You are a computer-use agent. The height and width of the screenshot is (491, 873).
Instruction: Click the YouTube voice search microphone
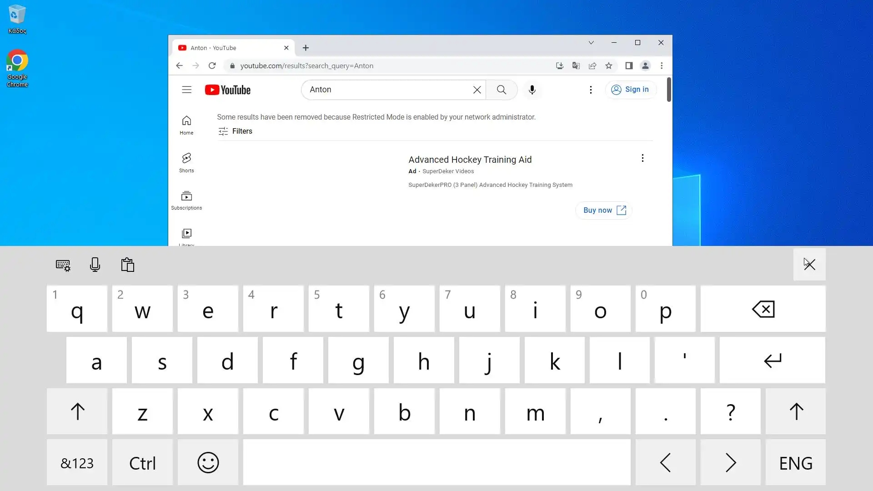coord(532,90)
